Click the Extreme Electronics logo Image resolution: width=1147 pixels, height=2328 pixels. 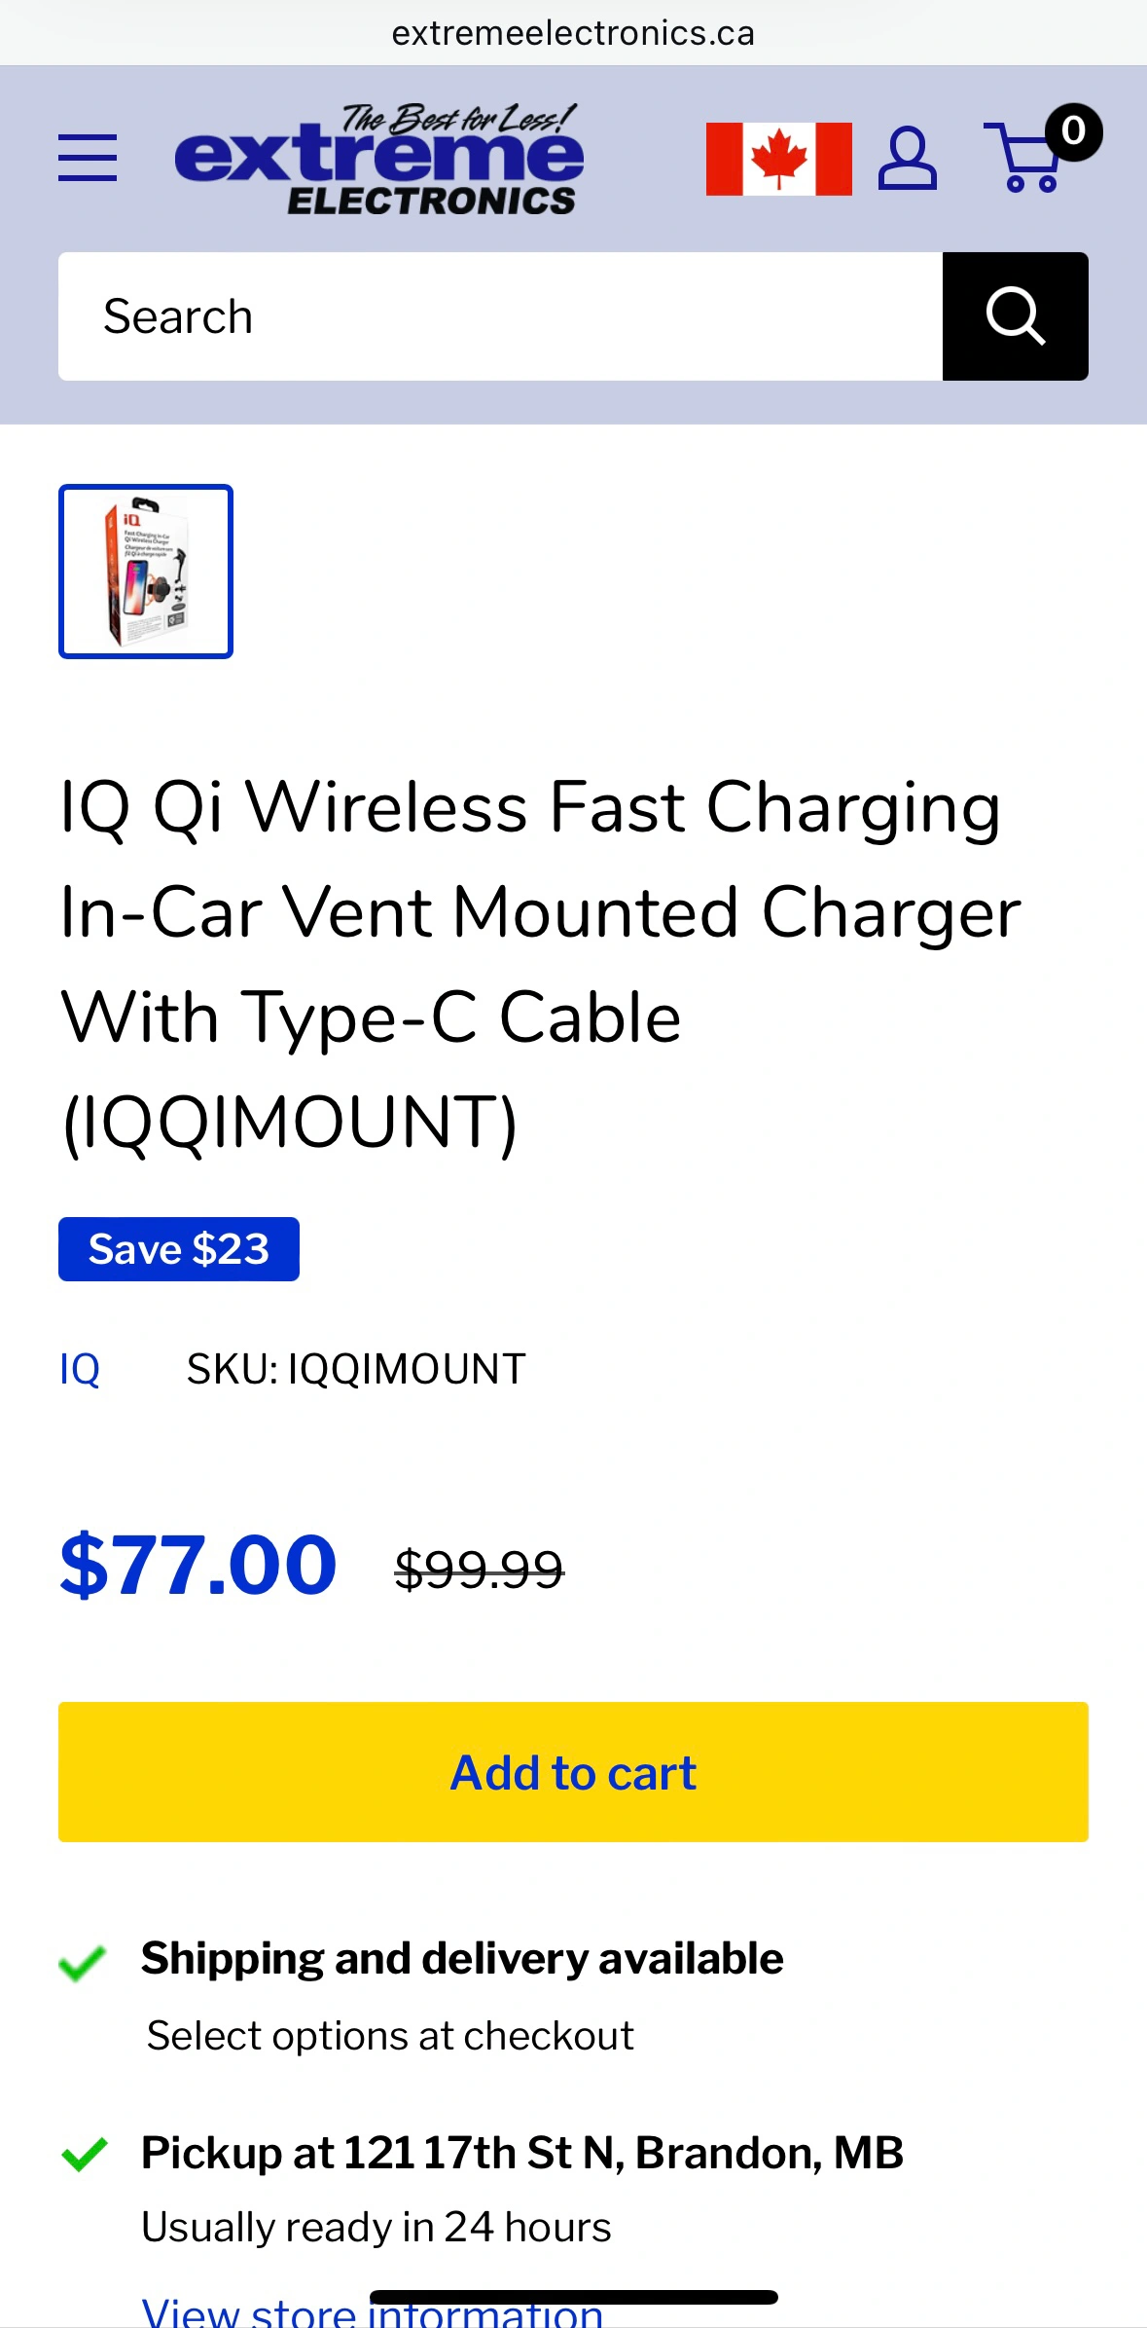coord(379,159)
